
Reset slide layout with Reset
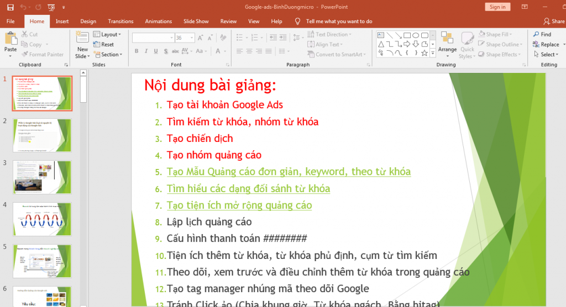point(103,44)
